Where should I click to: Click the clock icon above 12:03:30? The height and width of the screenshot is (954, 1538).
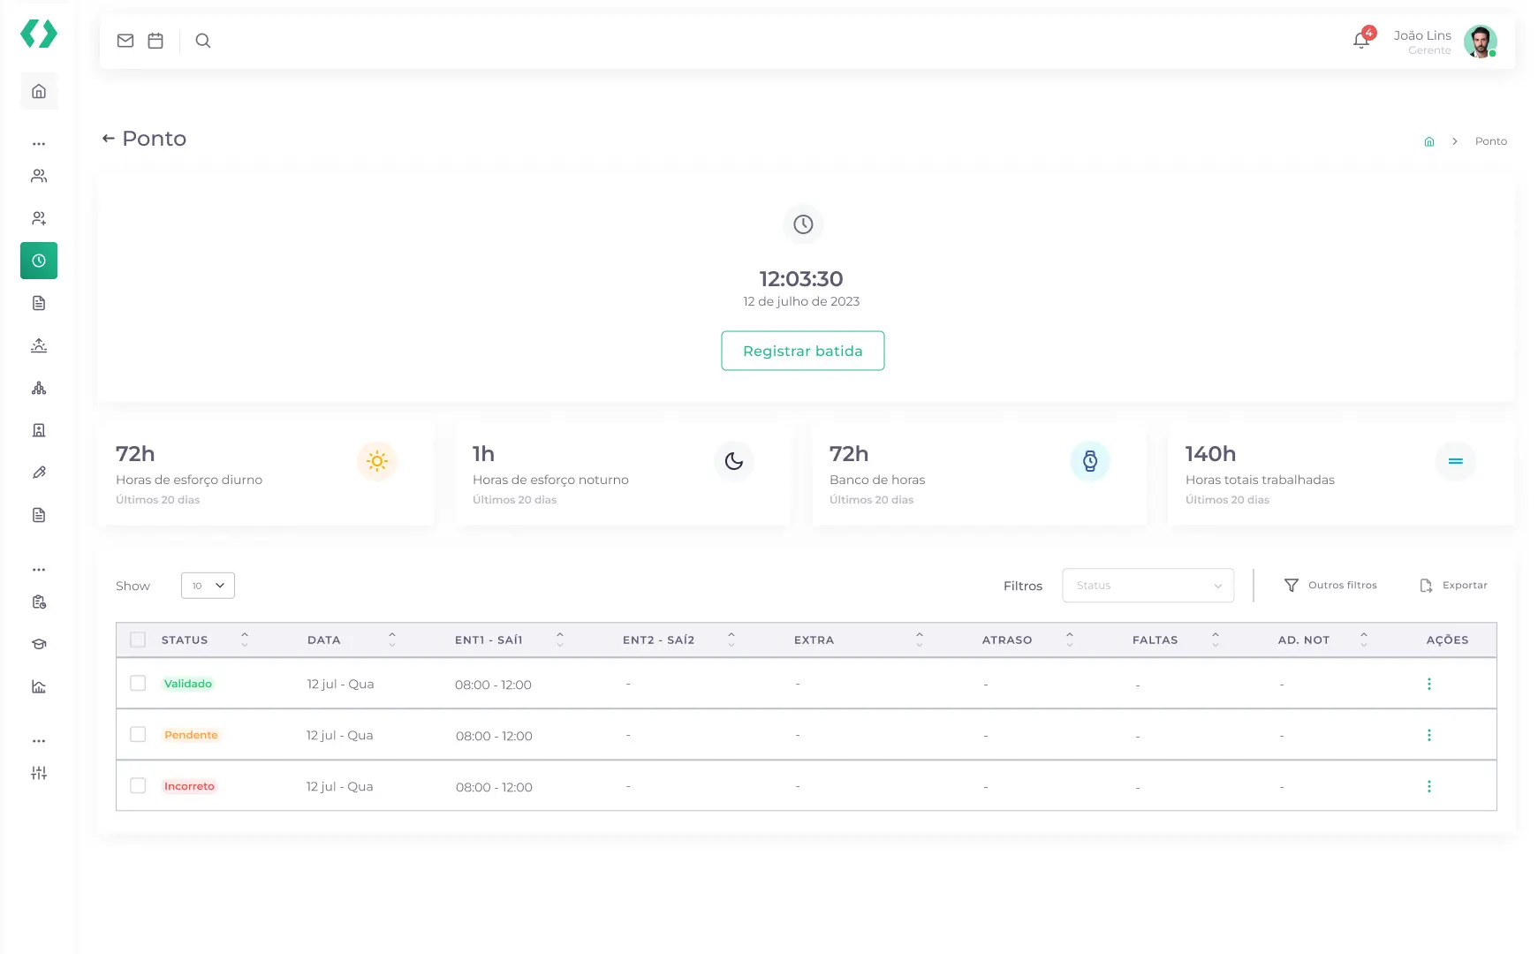tap(803, 224)
